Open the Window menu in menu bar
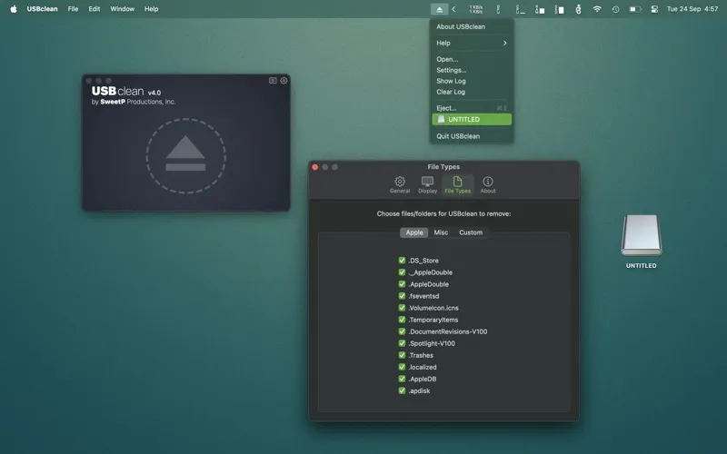Image resolution: width=727 pixels, height=454 pixels. pos(122,9)
